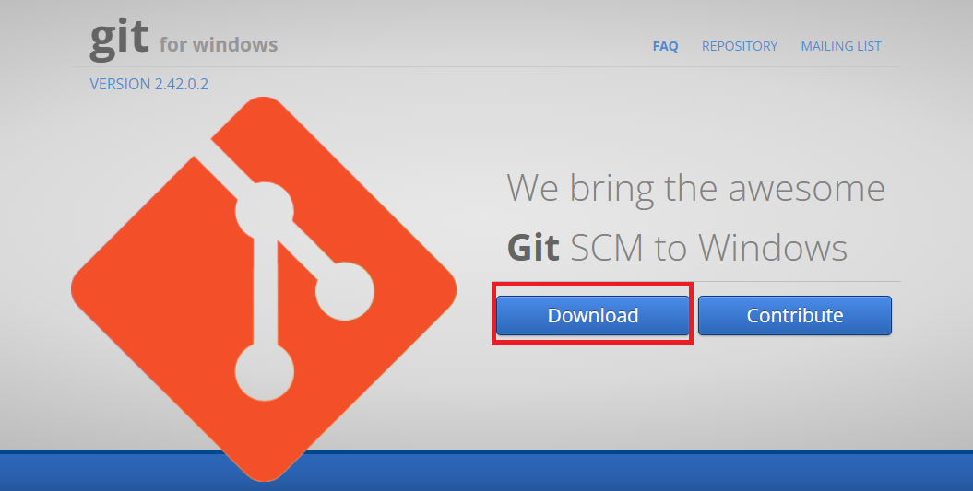Click the right branch node in Git logo
Screen dimensions: 973x491
tap(345, 291)
